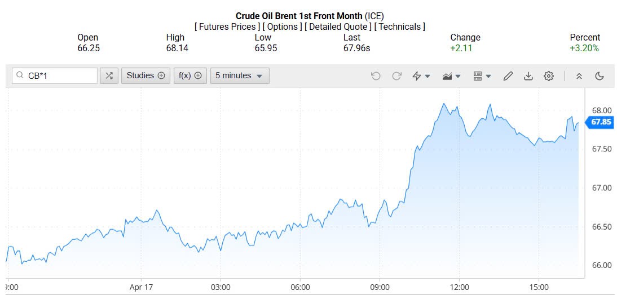Open the events lightning dropdown

coord(421,76)
